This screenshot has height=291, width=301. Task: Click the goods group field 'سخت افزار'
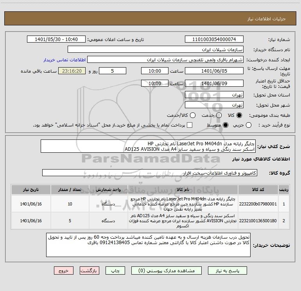tap(150, 173)
